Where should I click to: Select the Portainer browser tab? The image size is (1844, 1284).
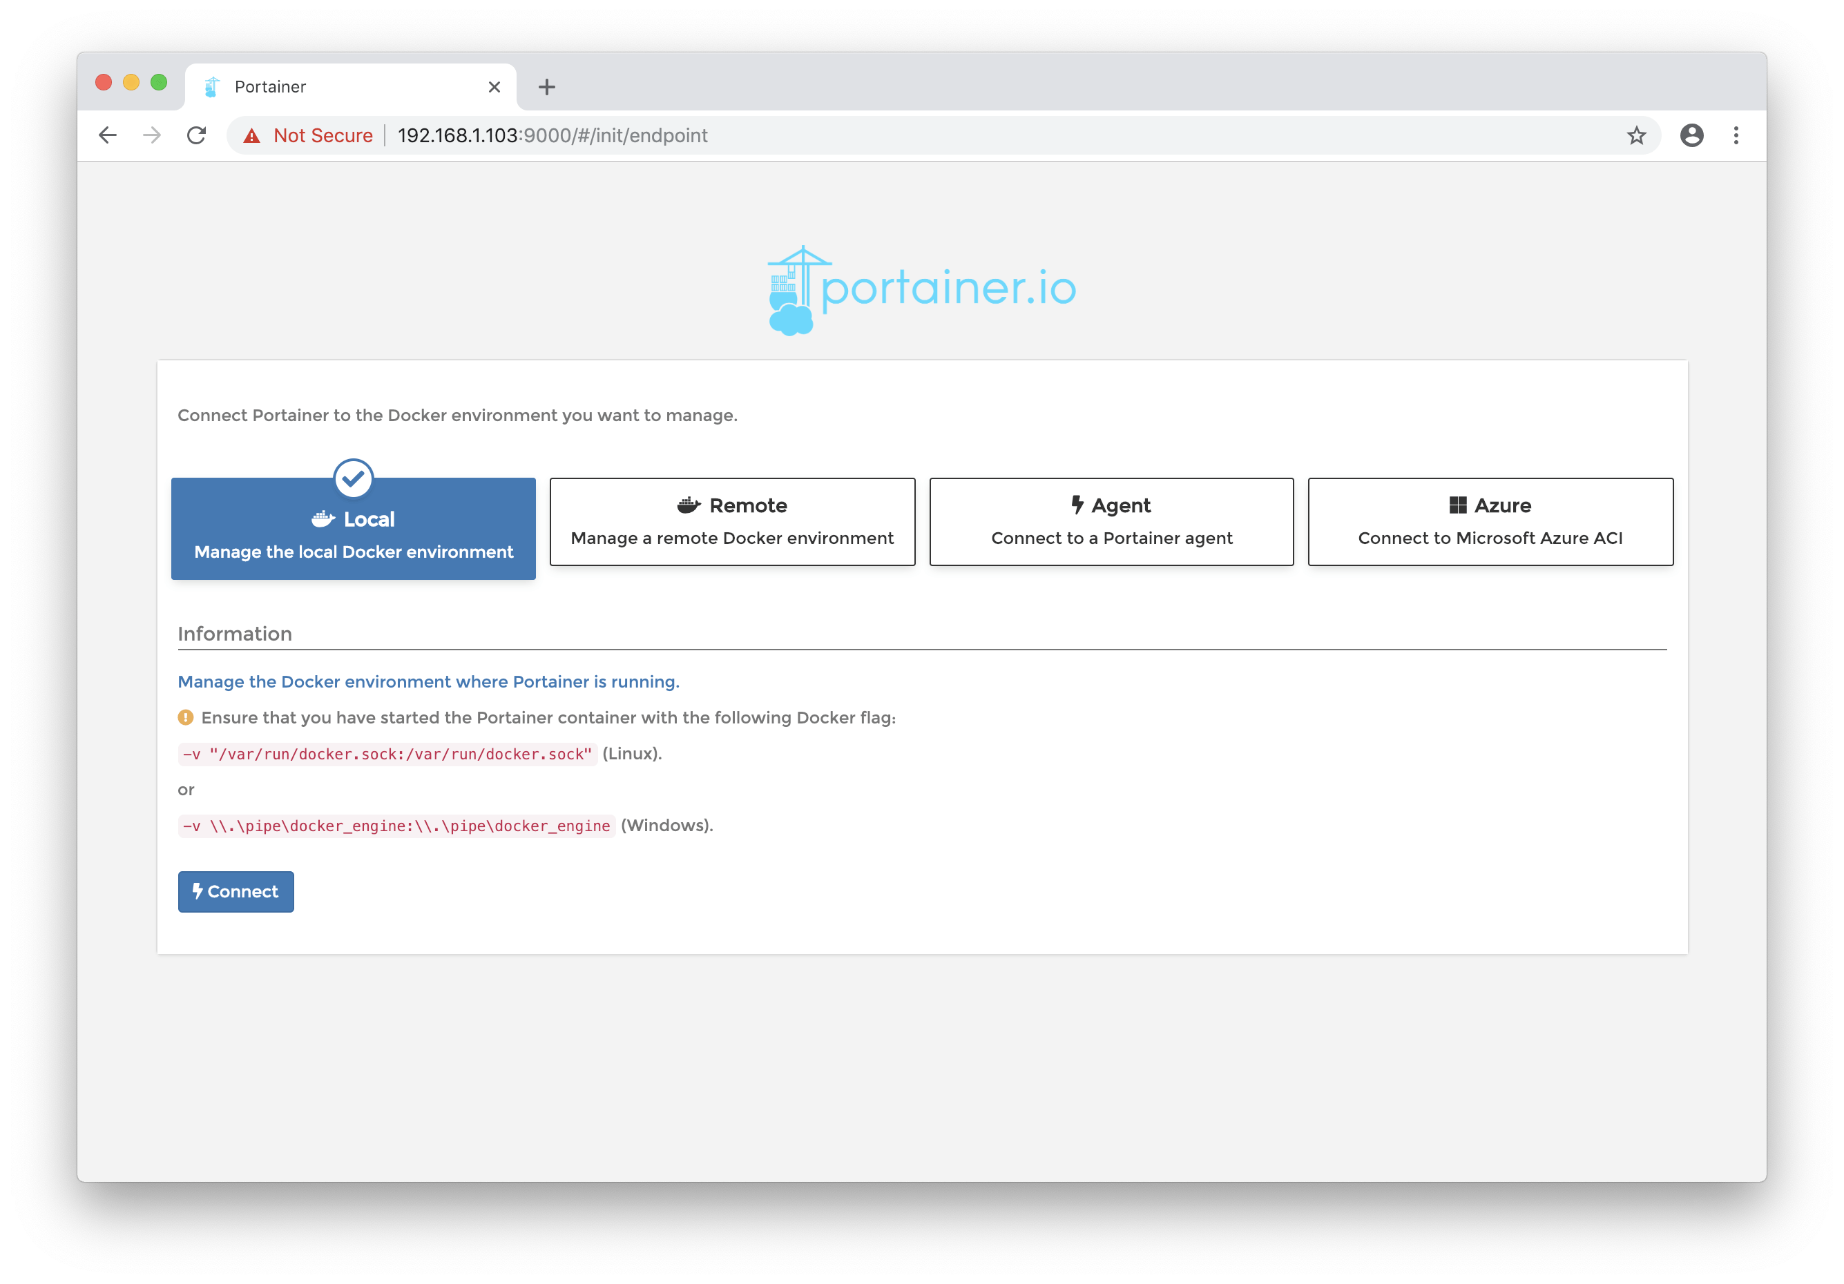(x=351, y=87)
